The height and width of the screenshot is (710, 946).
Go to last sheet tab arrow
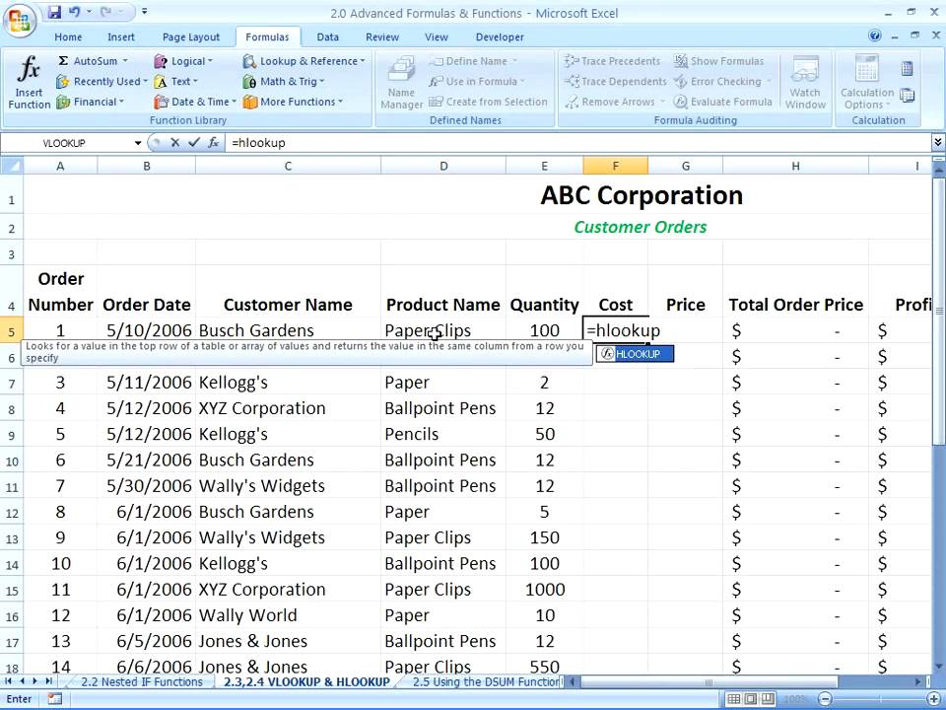tap(48, 681)
